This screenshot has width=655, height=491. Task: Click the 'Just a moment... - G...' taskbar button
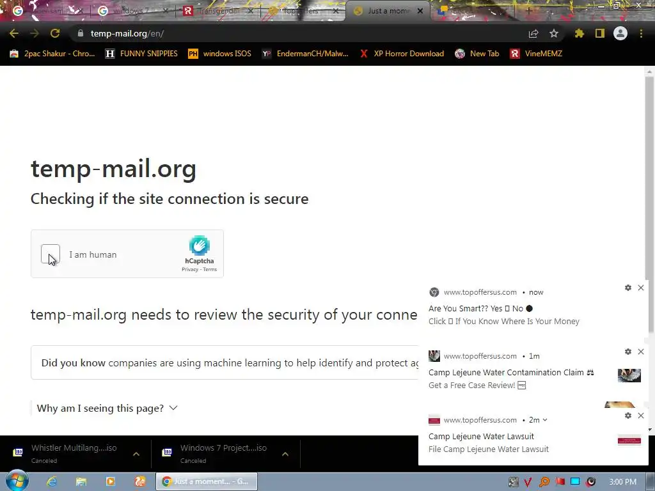[207, 482]
